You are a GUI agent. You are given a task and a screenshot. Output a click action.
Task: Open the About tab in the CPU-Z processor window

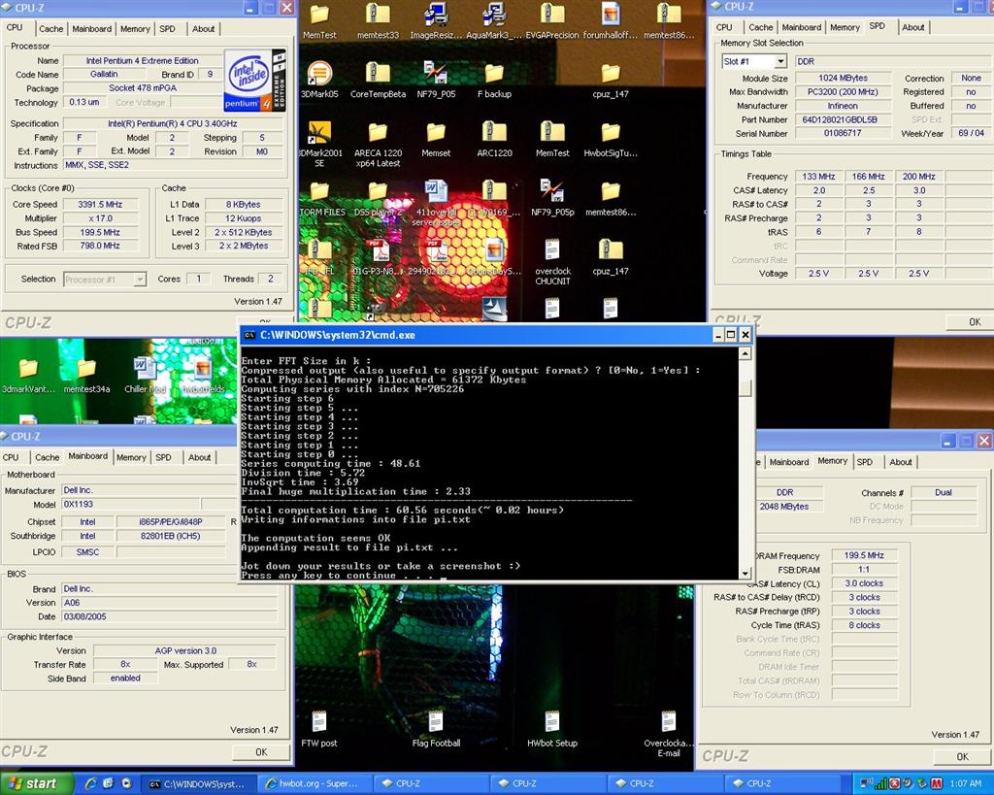204,28
